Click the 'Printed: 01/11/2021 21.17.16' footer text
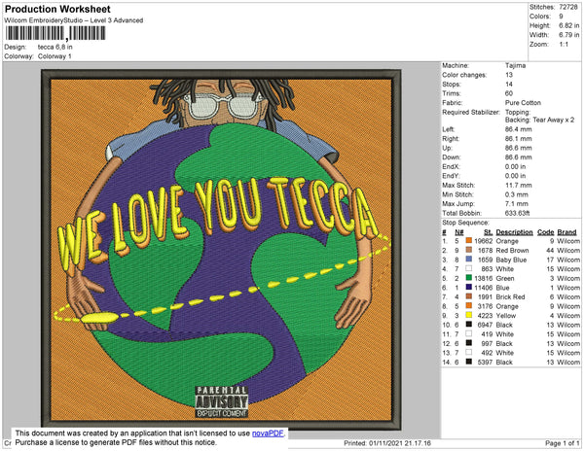This screenshot has height=451, width=584. click(x=387, y=443)
